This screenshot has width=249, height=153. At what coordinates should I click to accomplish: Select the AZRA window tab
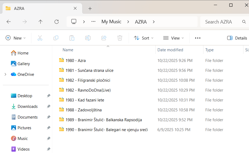(x=42, y=9)
